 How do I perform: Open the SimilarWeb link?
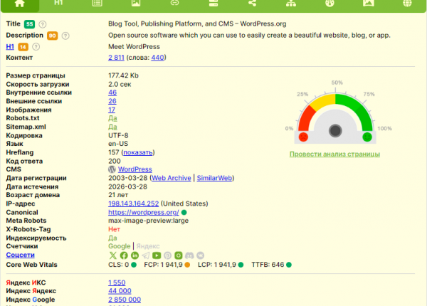coord(214,178)
